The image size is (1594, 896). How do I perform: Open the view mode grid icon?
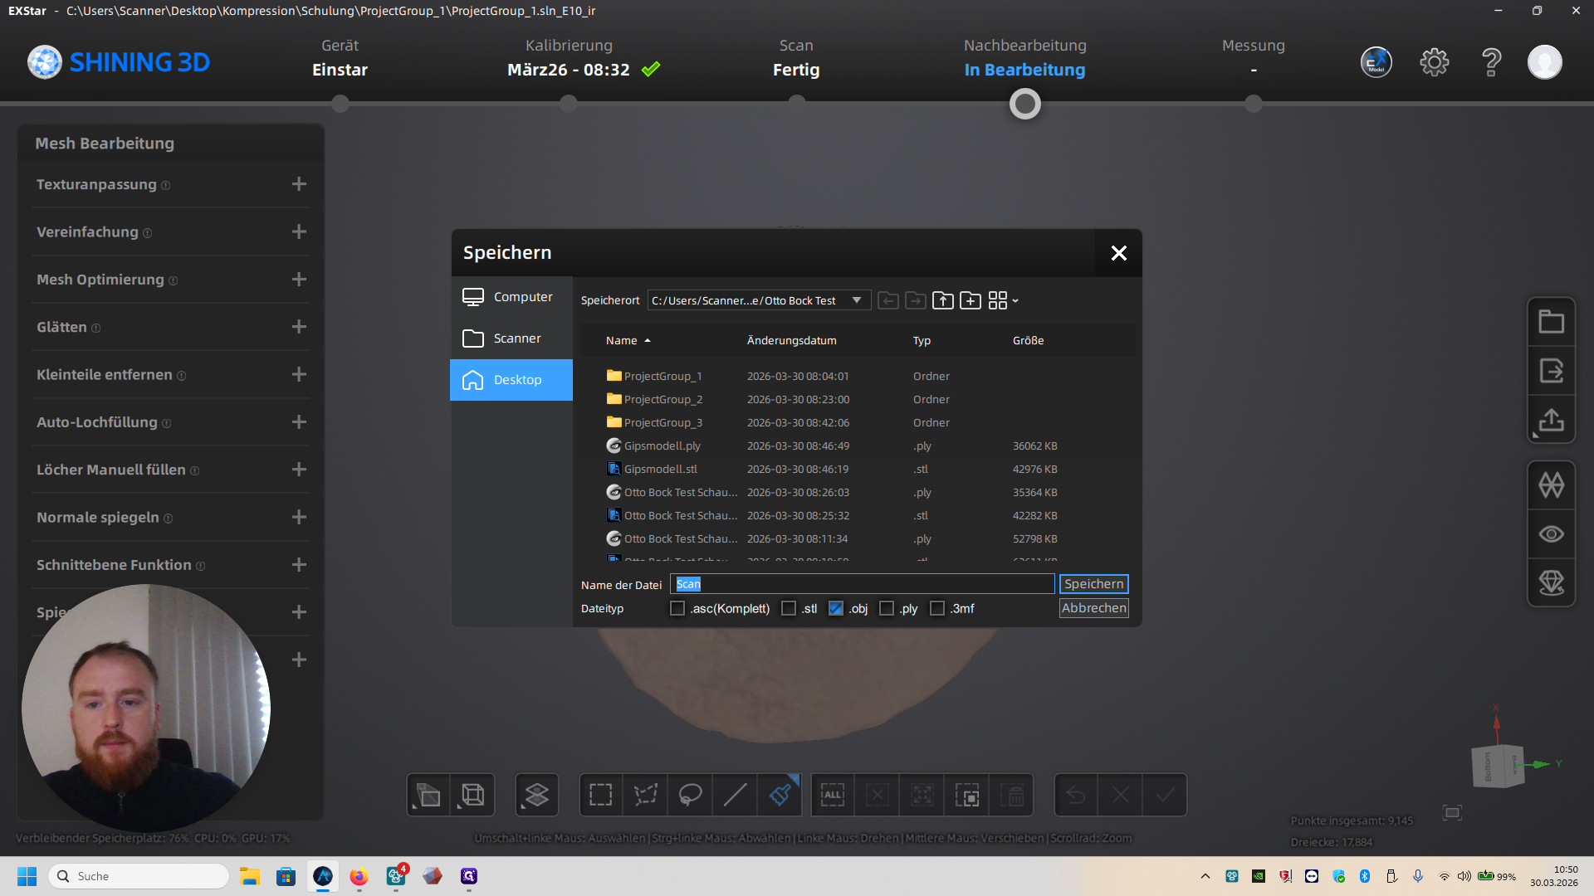point(1001,300)
